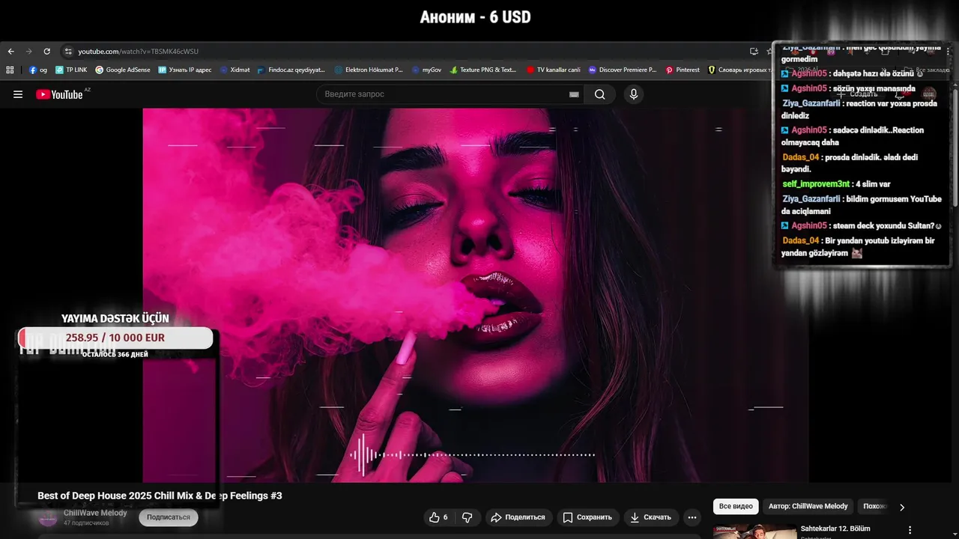Open the Pinterest bookmark
The image size is (959, 539).
tap(682, 70)
